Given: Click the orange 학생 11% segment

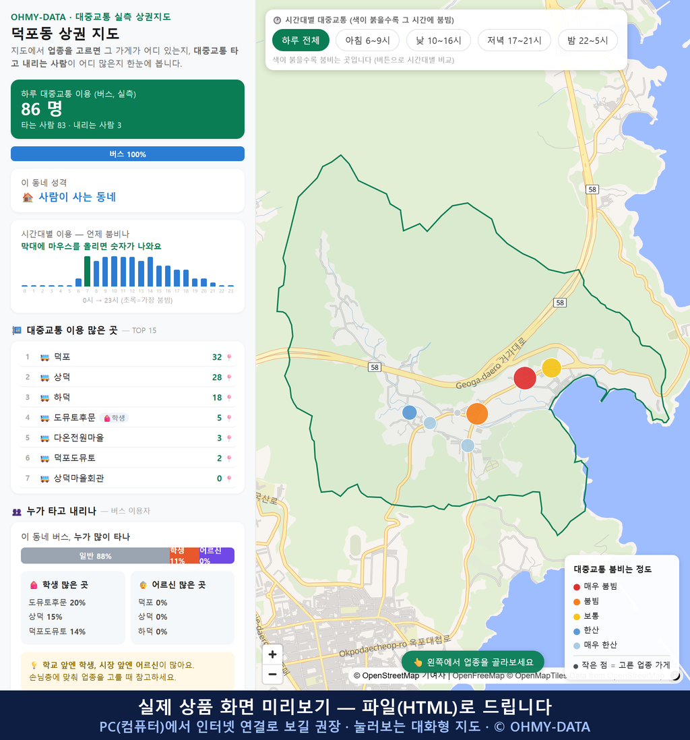Looking at the screenshot, I should click(x=185, y=556).
